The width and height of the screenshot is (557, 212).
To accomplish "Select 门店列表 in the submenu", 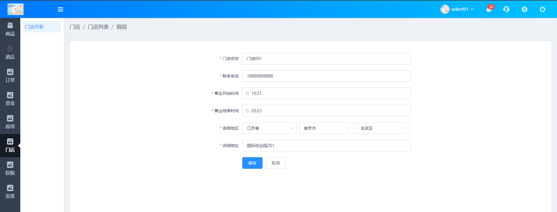I will coord(35,27).
